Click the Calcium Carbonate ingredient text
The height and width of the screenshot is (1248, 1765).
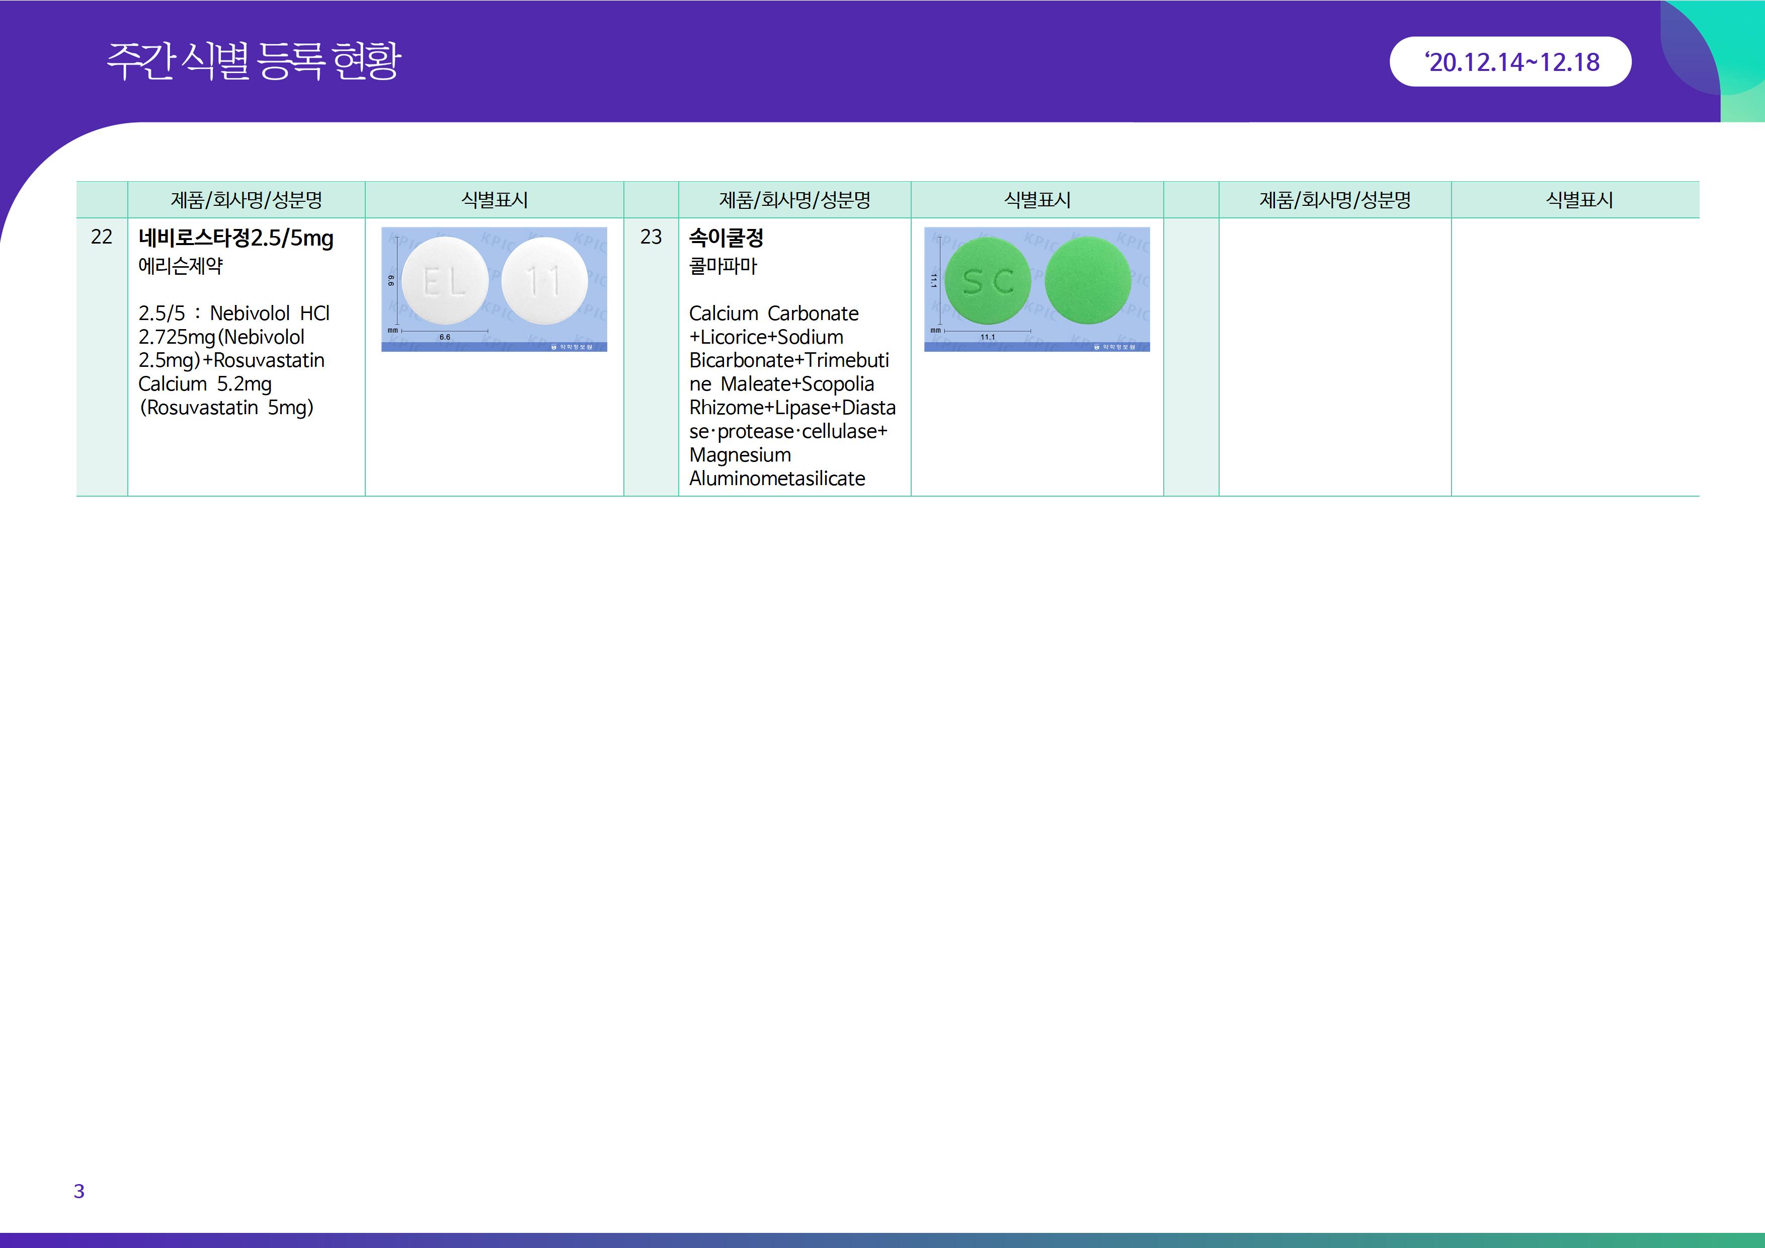[x=773, y=314]
